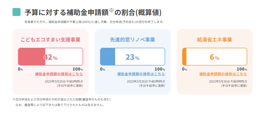Click the ※交付申請および footnote text
276x114 pixels.
62,99
